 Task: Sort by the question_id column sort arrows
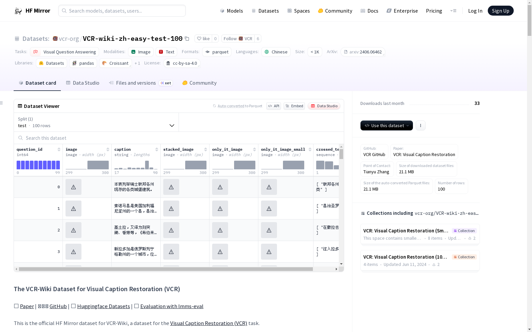[x=59, y=149]
